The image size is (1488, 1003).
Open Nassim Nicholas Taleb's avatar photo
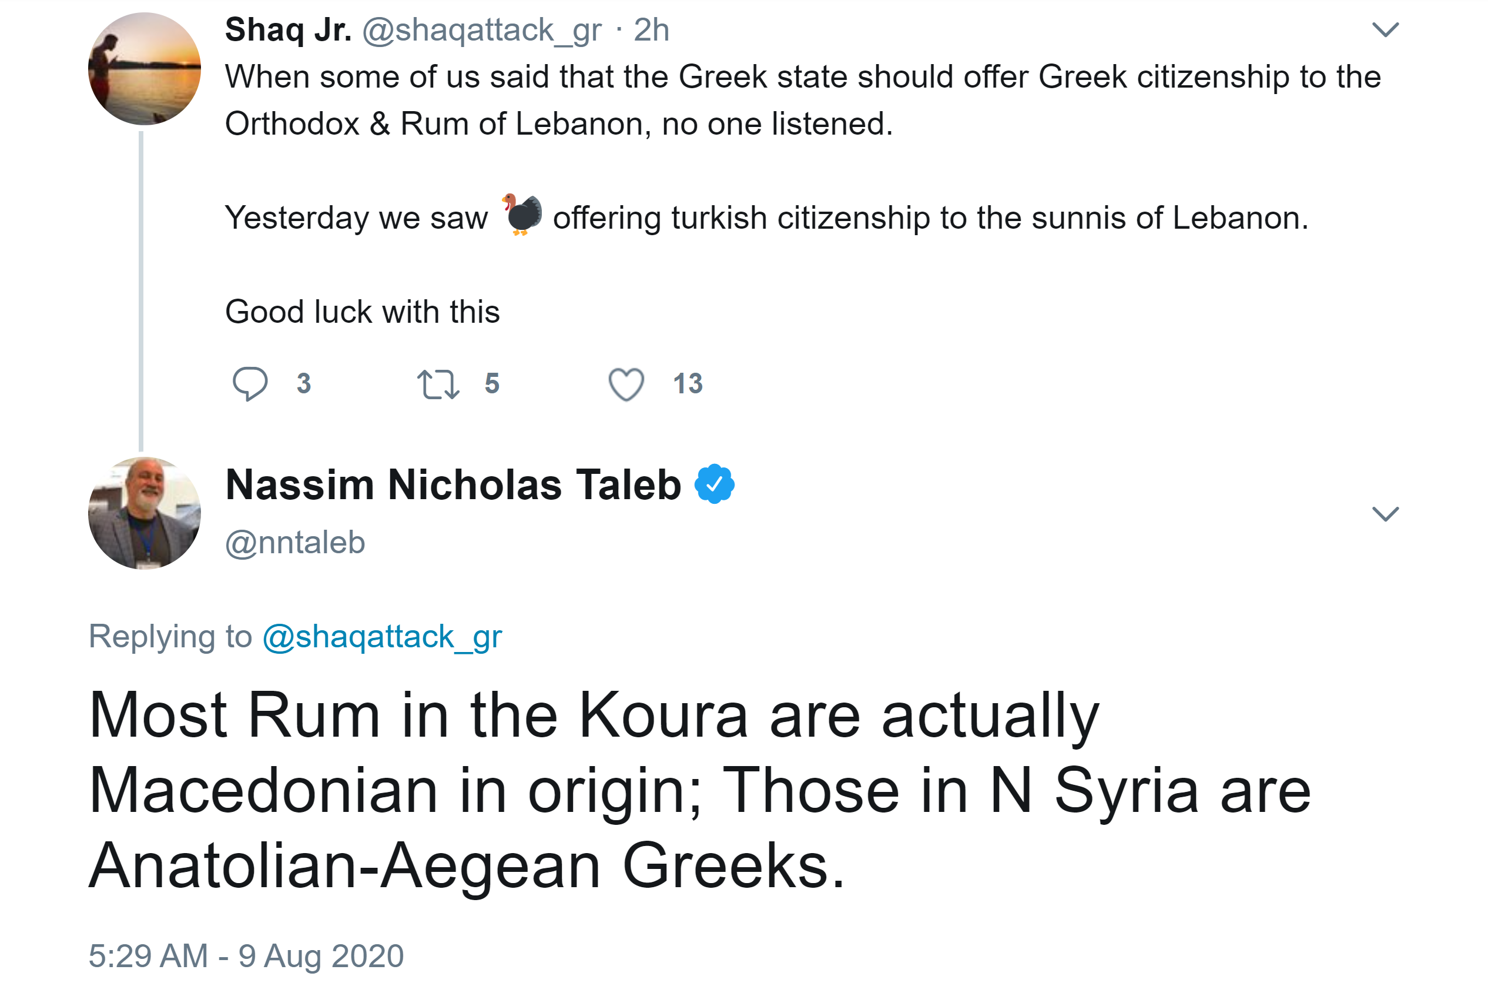[x=145, y=513]
